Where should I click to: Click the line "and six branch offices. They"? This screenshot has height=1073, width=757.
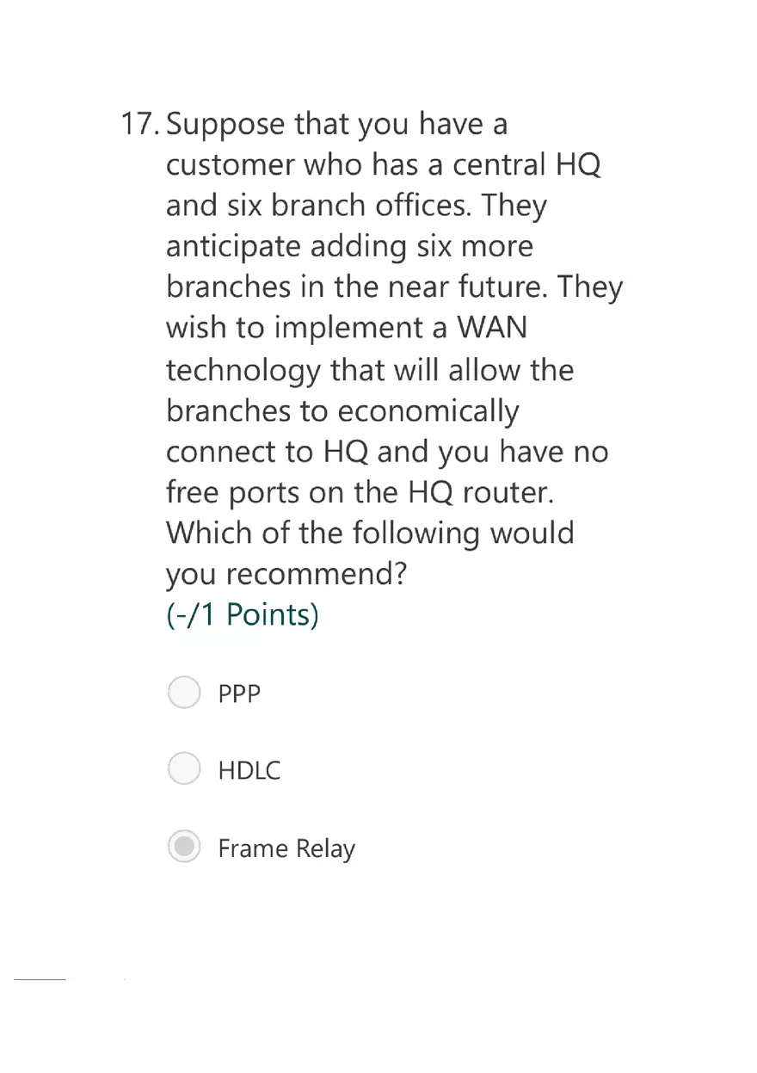tap(356, 206)
